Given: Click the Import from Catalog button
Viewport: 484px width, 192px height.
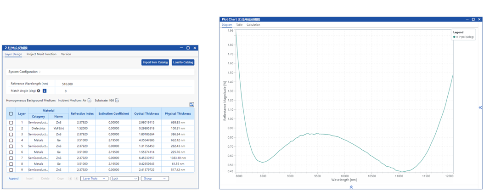Looking at the screenshot, I should (155, 62).
